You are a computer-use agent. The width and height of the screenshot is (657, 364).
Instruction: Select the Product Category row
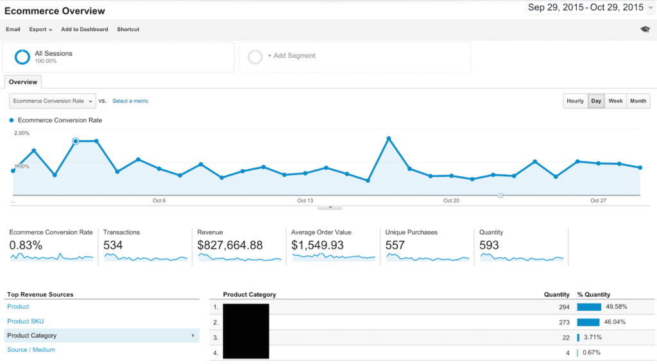coord(102,336)
